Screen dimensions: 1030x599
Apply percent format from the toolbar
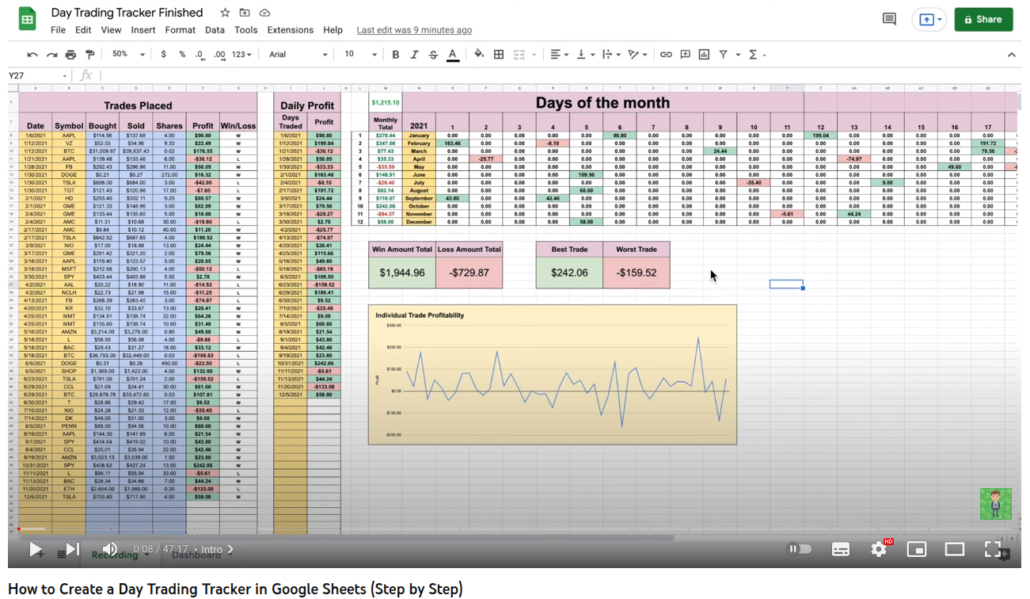182,55
